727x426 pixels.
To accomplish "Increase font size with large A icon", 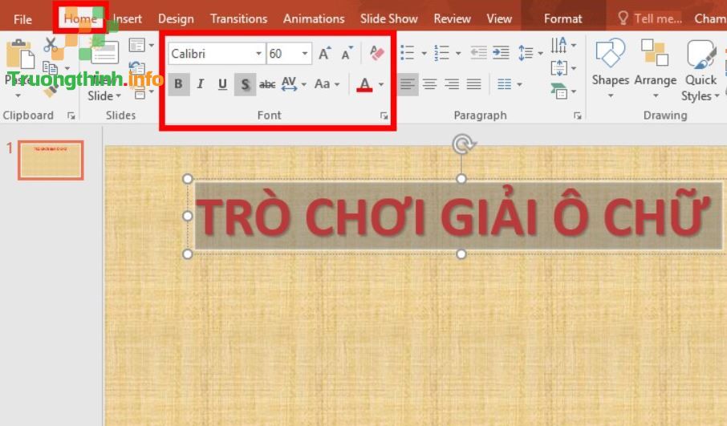I will coord(325,54).
